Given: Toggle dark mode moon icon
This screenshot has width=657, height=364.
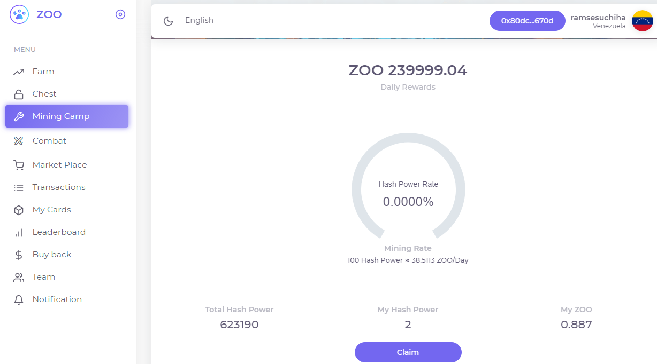Looking at the screenshot, I should coord(169,21).
